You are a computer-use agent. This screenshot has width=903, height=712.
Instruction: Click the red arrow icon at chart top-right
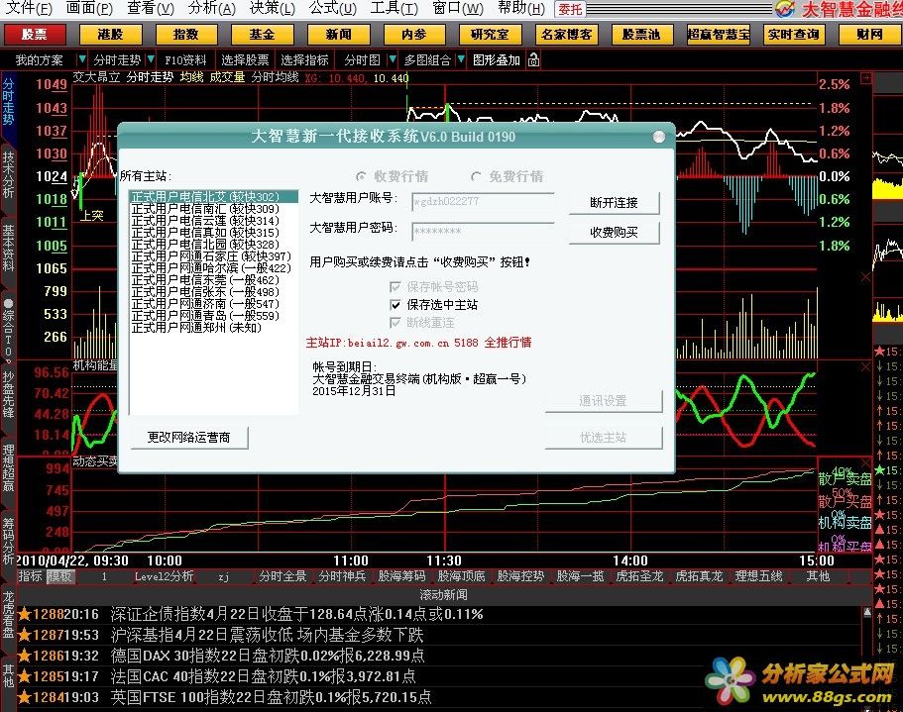click(x=865, y=77)
